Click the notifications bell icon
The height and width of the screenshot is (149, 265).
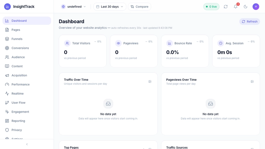click(x=236, y=7)
